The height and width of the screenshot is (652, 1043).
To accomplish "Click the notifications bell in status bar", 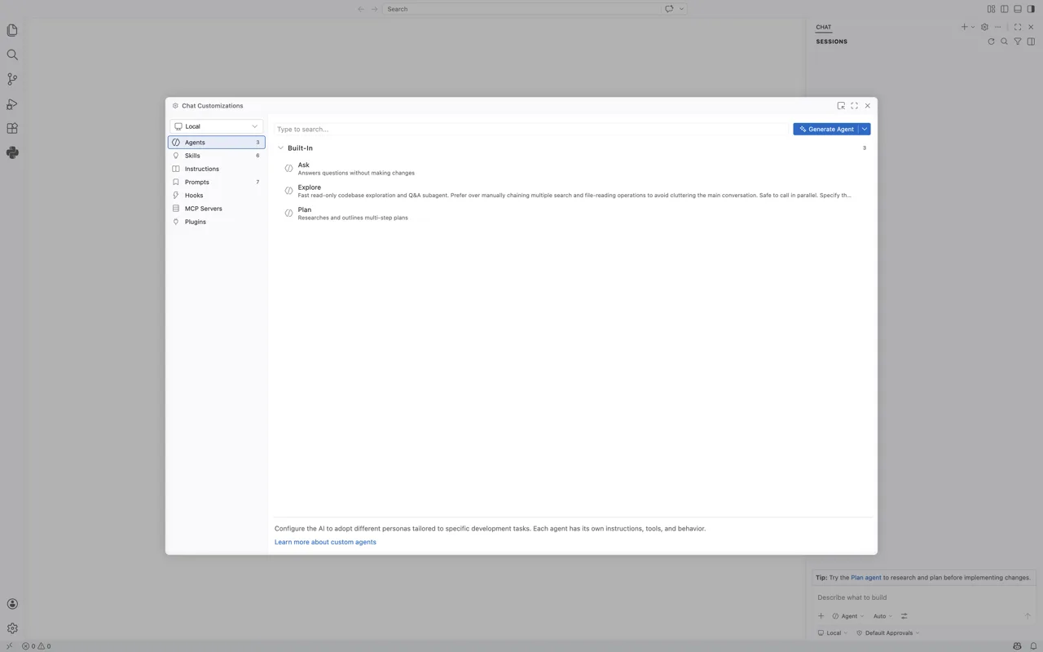I will pyautogui.click(x=1033, y=646).
